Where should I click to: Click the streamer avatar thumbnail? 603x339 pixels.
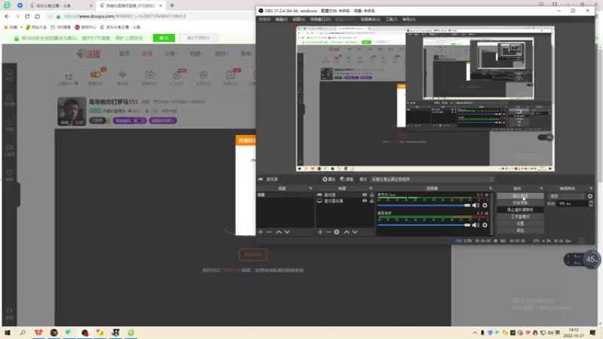(x=72, y=111)
